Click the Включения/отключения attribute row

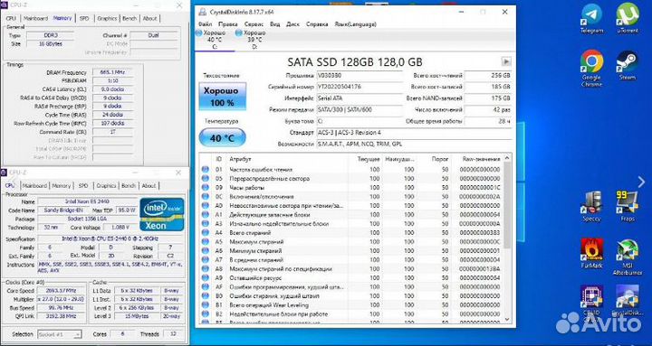[351, 197]
